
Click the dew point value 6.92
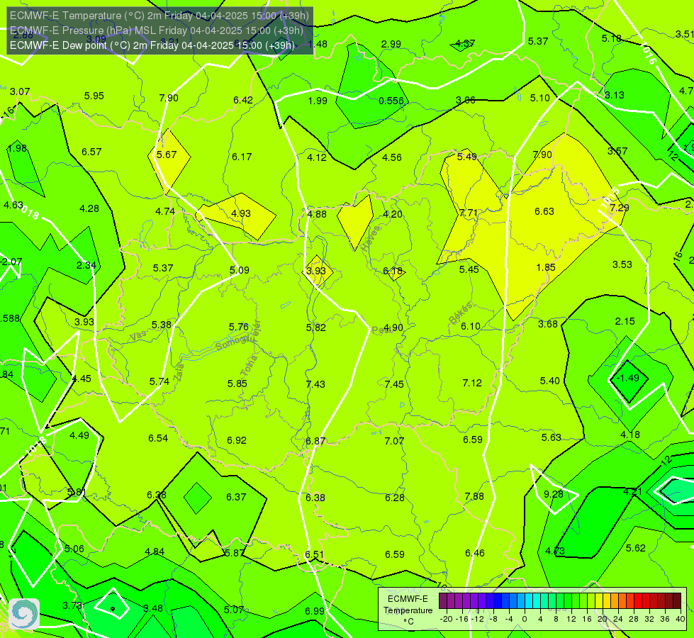[x=236, y=440]
